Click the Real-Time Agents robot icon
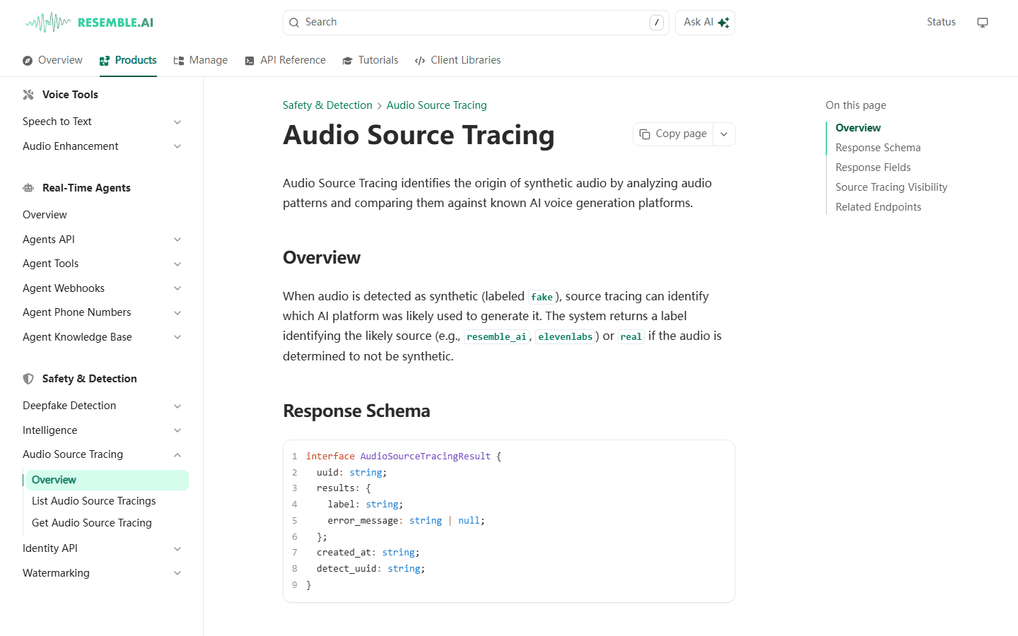 [28, 188]
